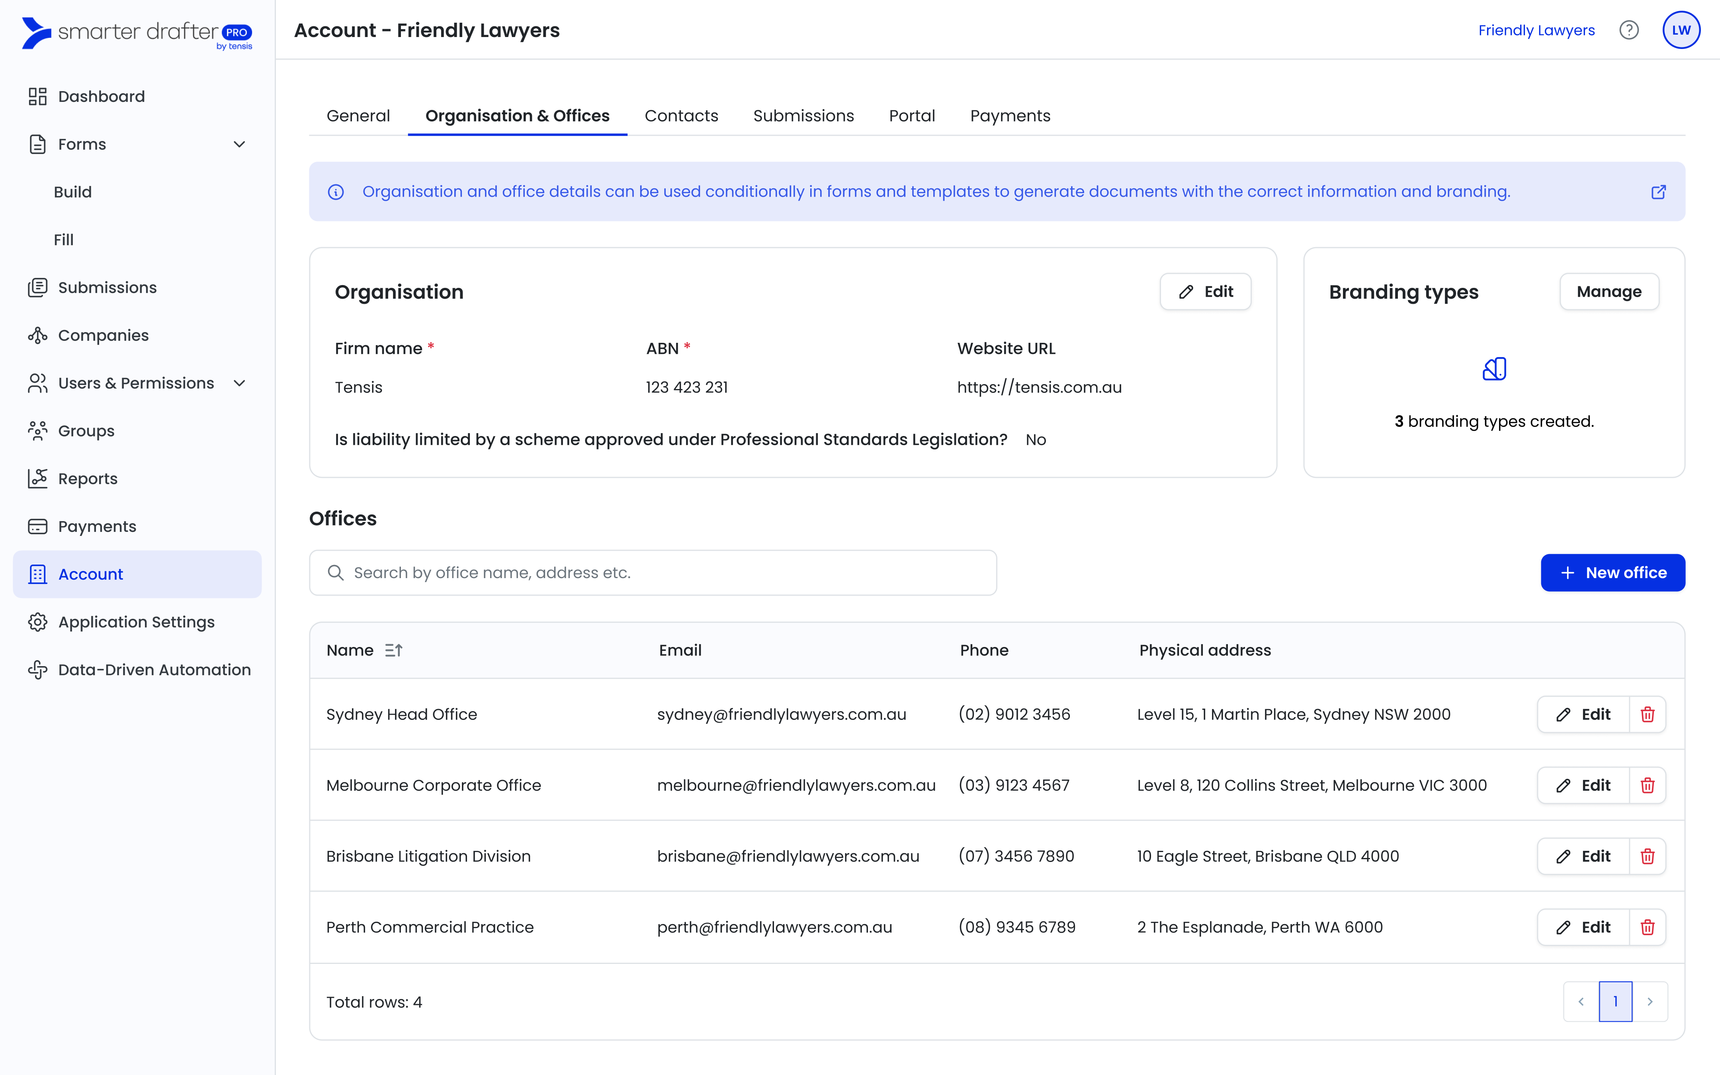1720x1075 pixels.
Task: Edit the Organisation details
Action: click(1206, 291)
